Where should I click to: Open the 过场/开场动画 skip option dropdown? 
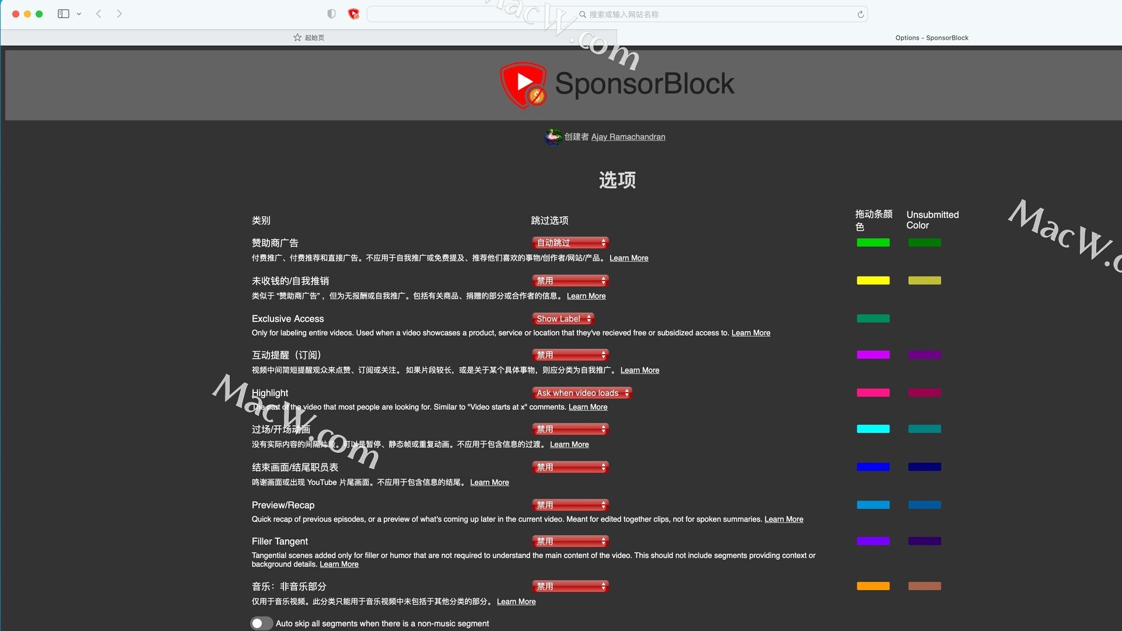pos(570,429)
